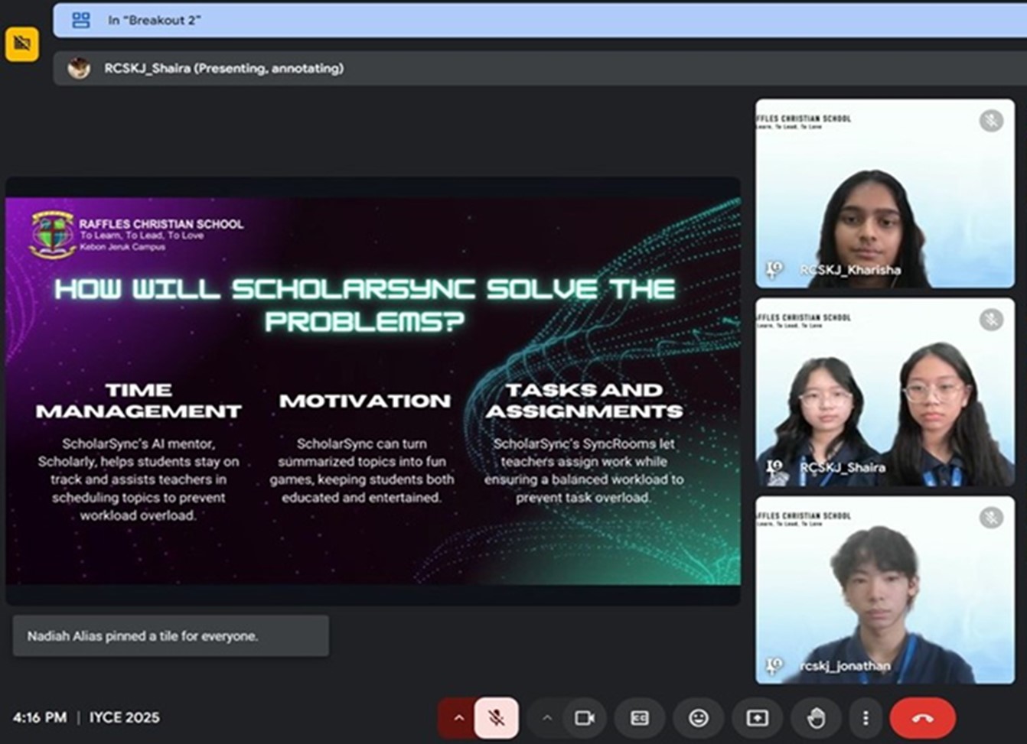The width and height of the screenshot is (1027, 744).
Task: Expand video settings chevron beside the camera
Action: tap(546, 718)
